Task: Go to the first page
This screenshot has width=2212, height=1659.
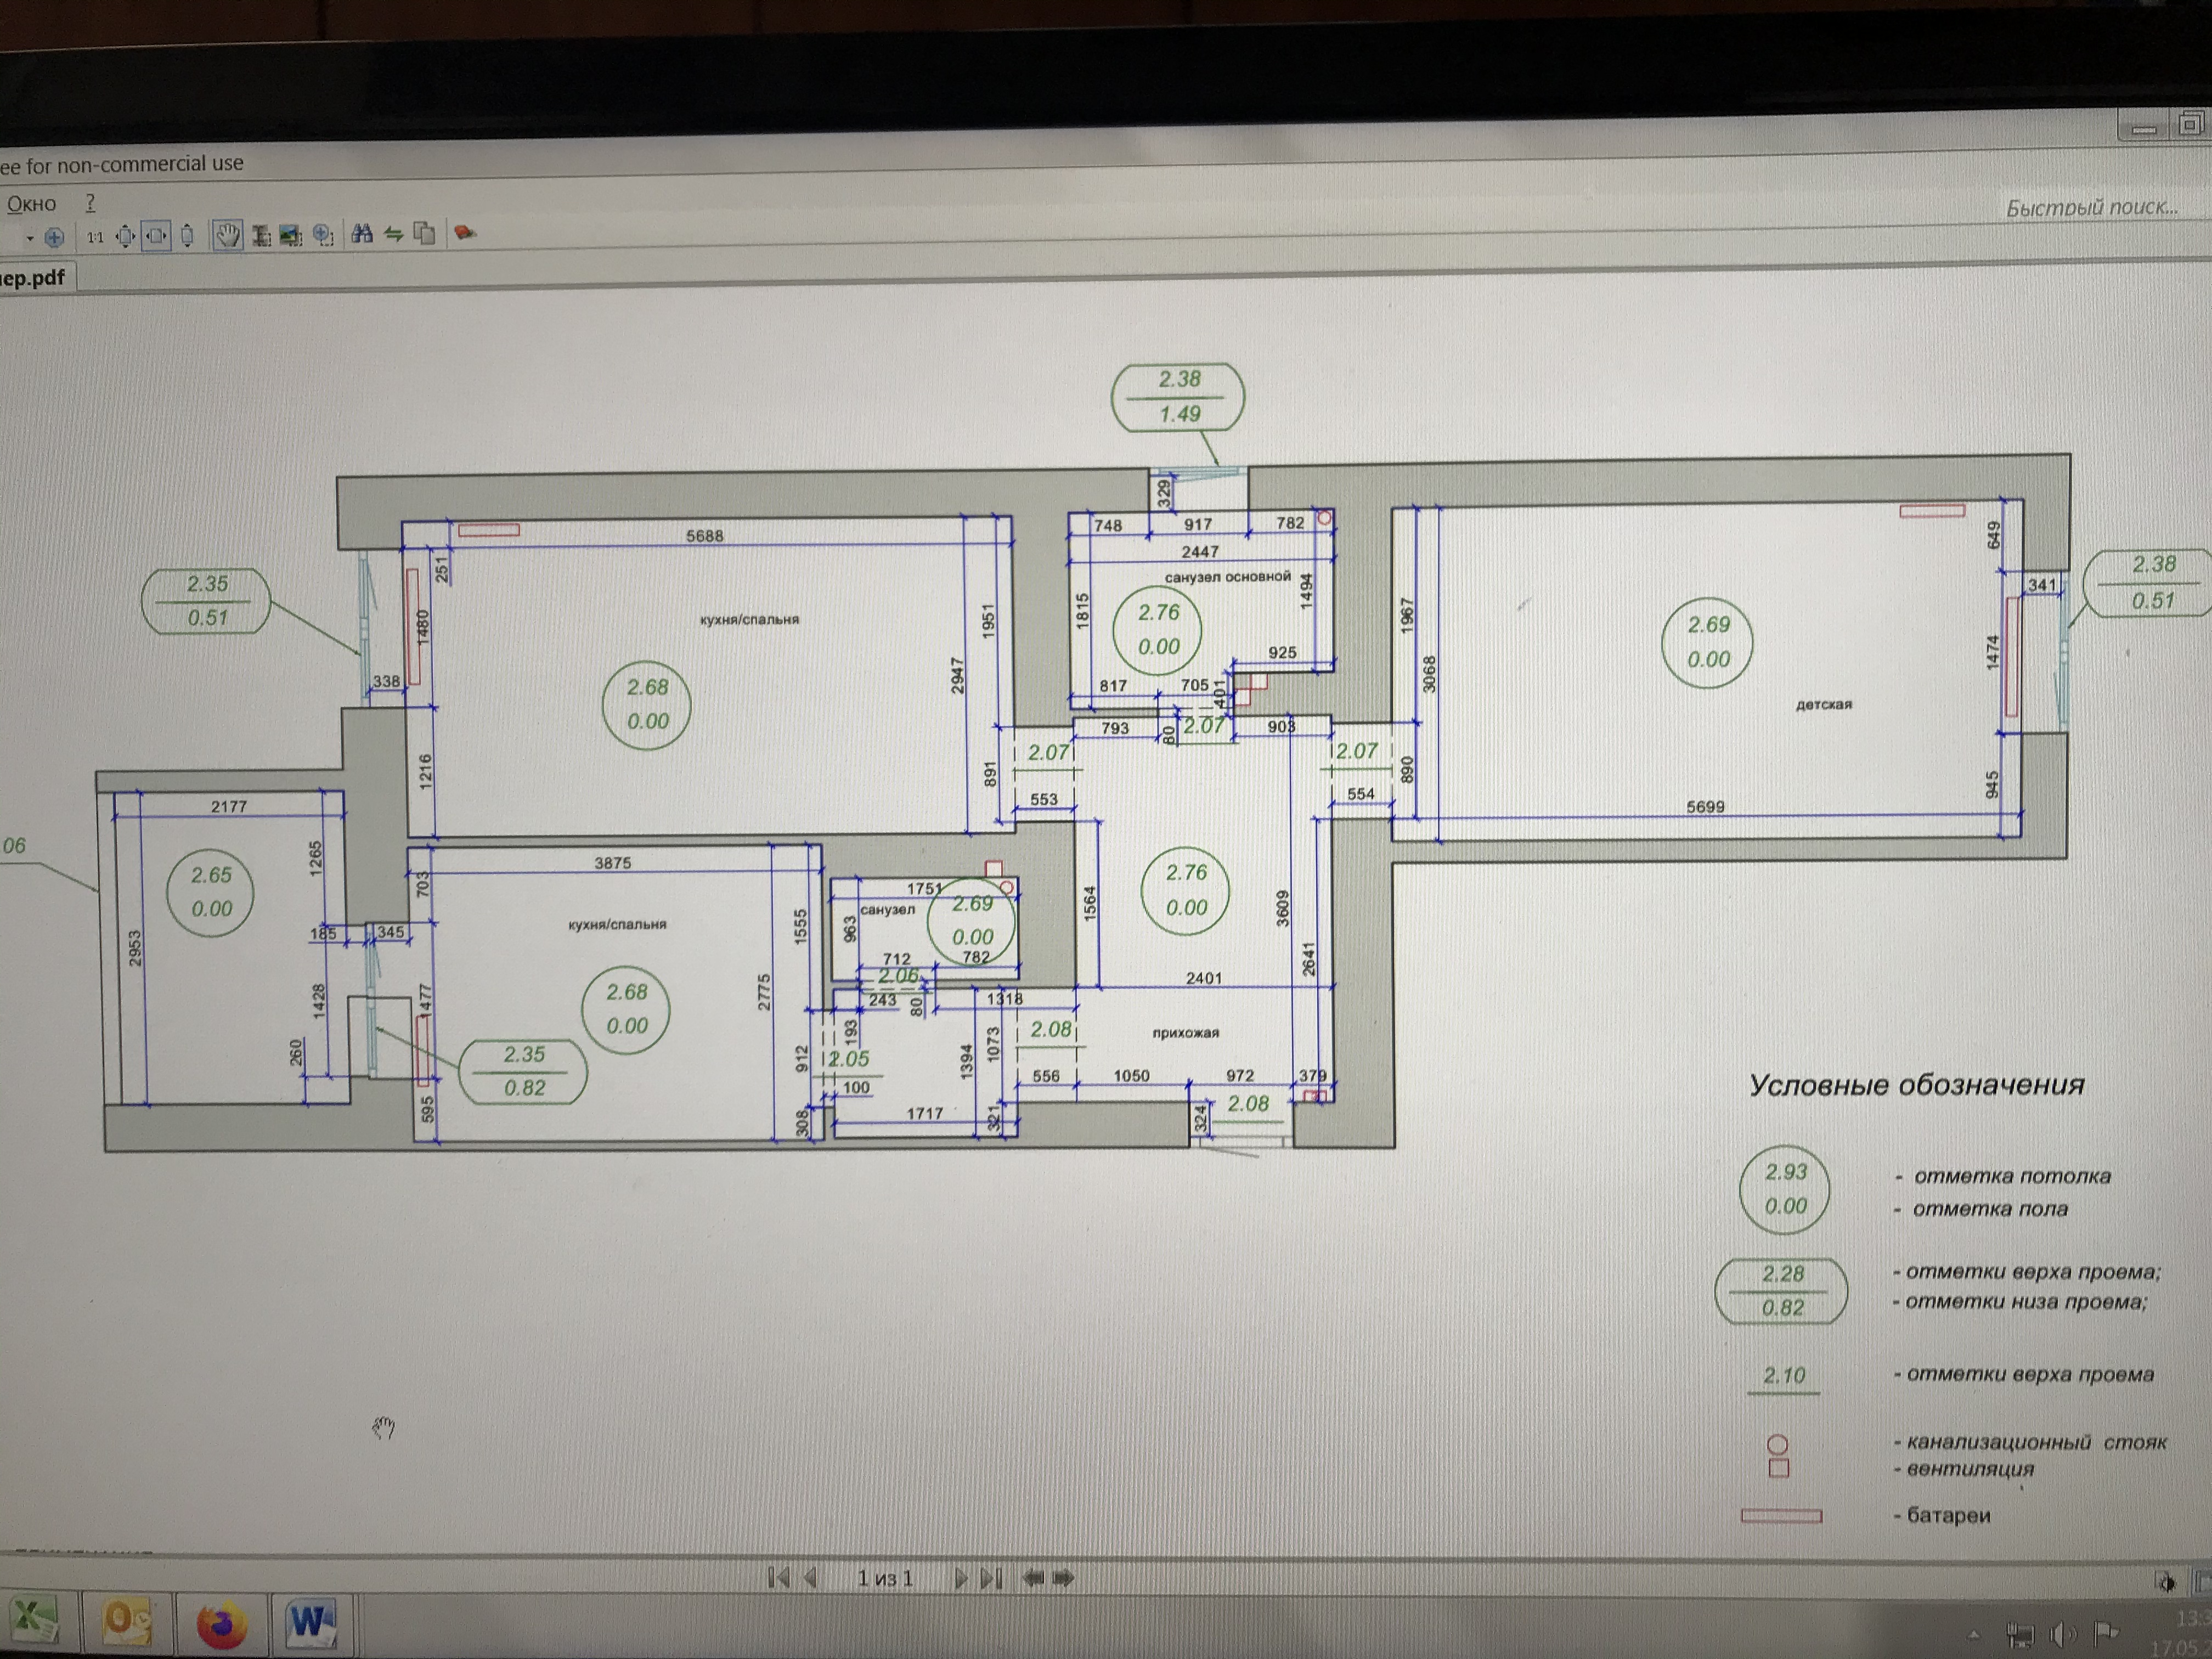Action: pyautogui.click(x=778, y=1578)
